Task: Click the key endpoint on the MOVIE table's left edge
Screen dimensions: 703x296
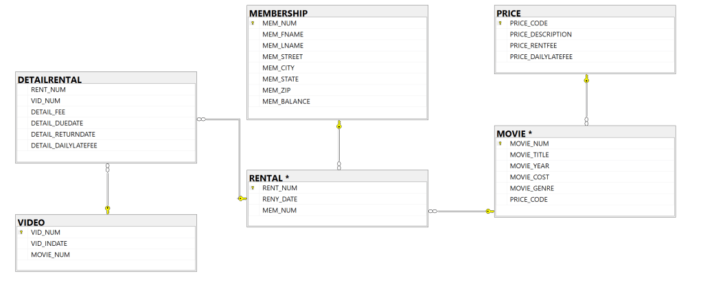Action: 488,211
